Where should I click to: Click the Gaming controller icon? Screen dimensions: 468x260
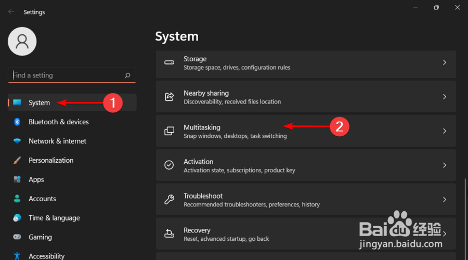(x=17, y=237)
